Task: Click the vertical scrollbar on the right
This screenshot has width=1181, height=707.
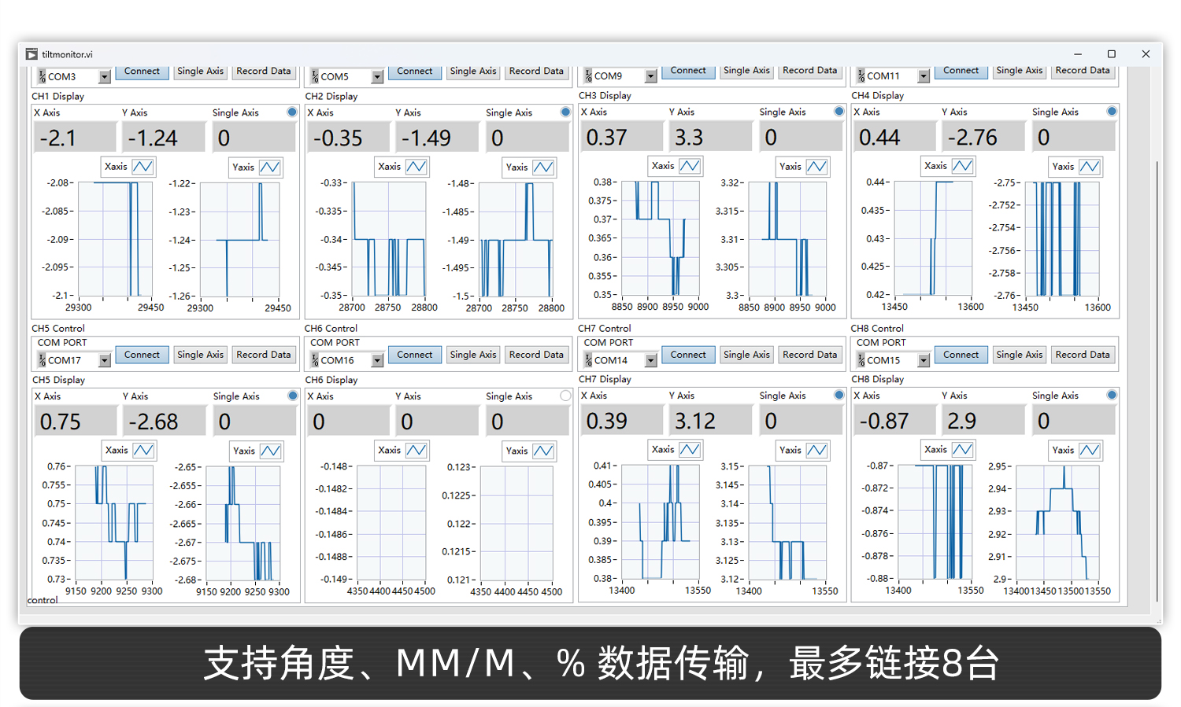Action: coord(1157,377)
